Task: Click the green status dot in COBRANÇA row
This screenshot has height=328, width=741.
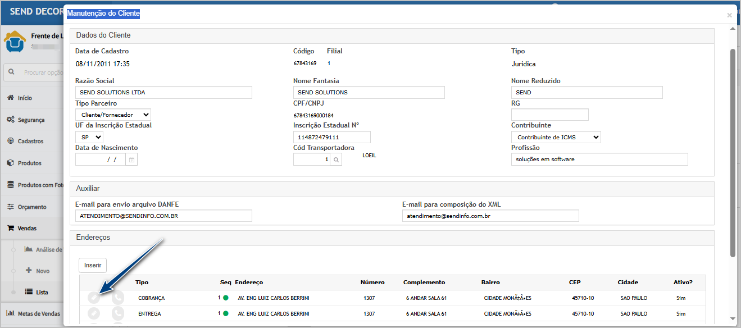Action: (x=226, y=298)
